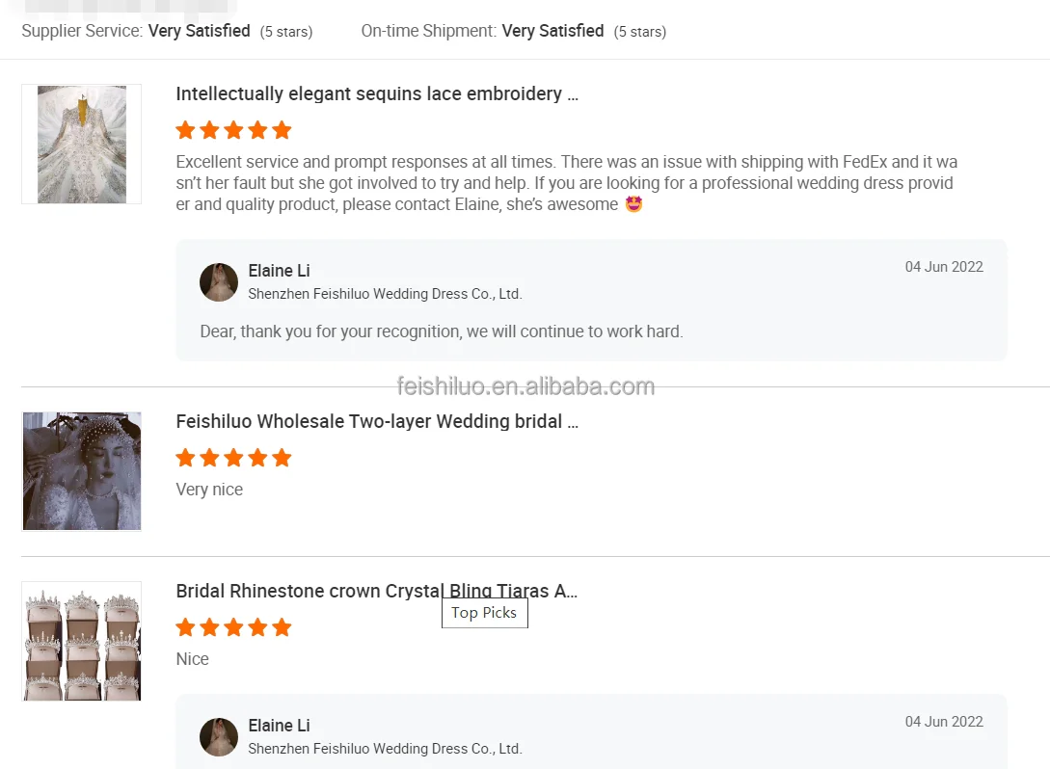Click the five-star rating above "Nice" review
Screen dimensions: 1050x769
pyautogui.click(x=233, y=627)
